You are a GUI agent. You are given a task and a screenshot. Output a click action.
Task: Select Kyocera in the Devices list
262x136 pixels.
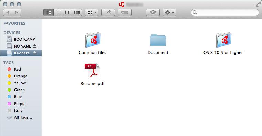point(21,53)
